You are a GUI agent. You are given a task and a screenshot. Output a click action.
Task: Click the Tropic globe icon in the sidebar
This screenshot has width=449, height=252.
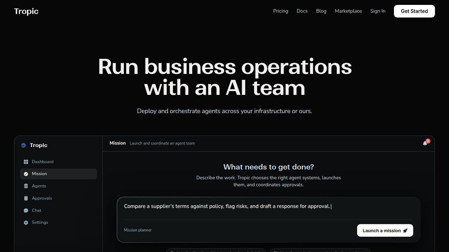coord(24,145)
